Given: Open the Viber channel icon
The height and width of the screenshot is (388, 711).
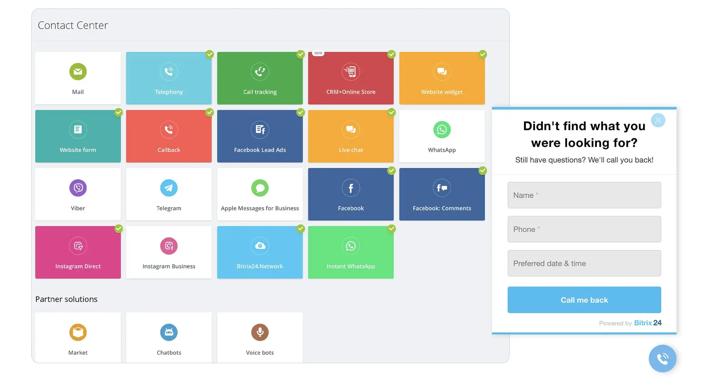Looking at the screenshot, I should (x=78, y=188).
